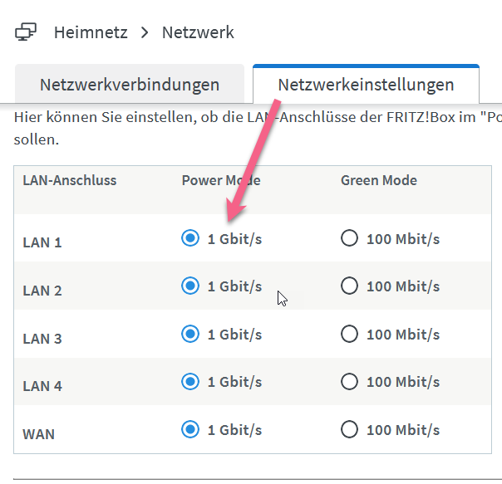
Task: Click the WAN row label
Action: (38, 434)
